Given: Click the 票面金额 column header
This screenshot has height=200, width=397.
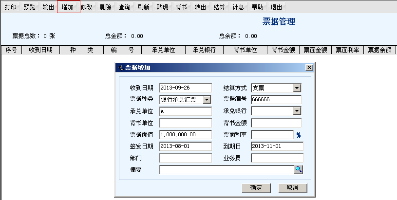Looking at the screenshot, I should coord(316,50).
